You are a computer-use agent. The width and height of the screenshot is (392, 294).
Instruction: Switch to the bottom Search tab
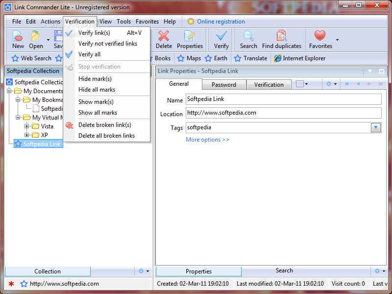pyautogui.click(x=284, y=270)
